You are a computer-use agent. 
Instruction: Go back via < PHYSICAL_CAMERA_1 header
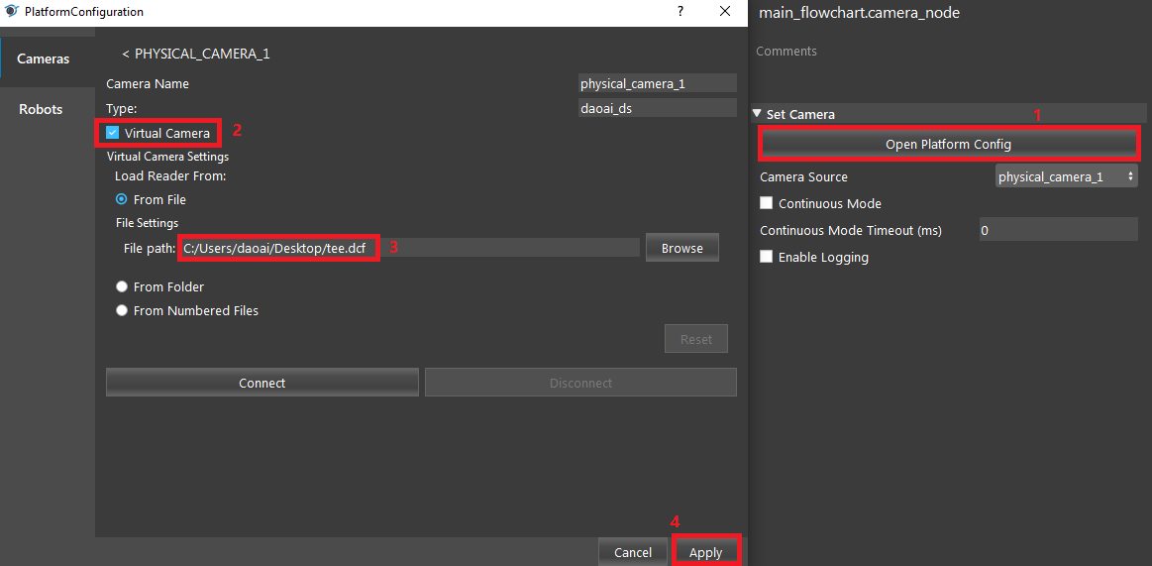point(196,55)
